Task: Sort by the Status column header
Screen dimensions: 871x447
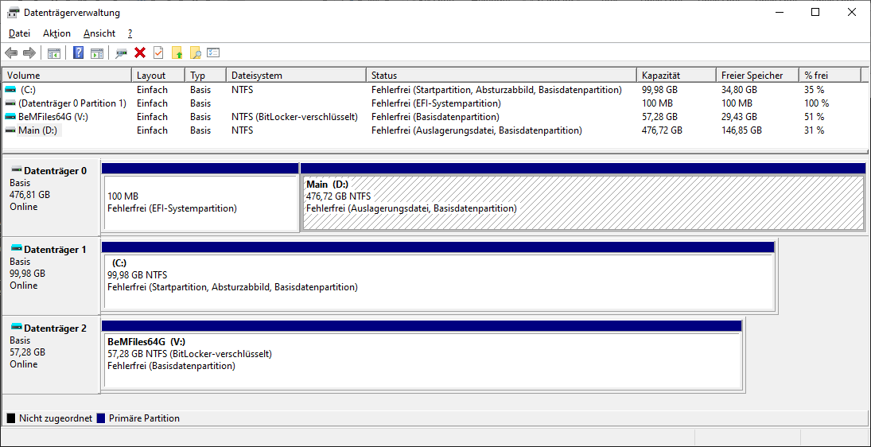Action: click(502, 76)
